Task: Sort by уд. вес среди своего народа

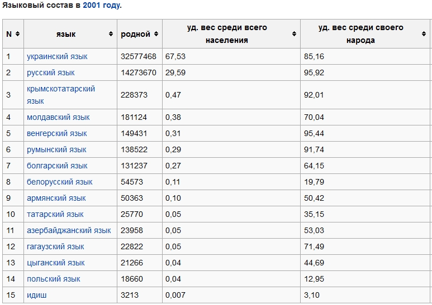Action: click(x=424, y=34)
